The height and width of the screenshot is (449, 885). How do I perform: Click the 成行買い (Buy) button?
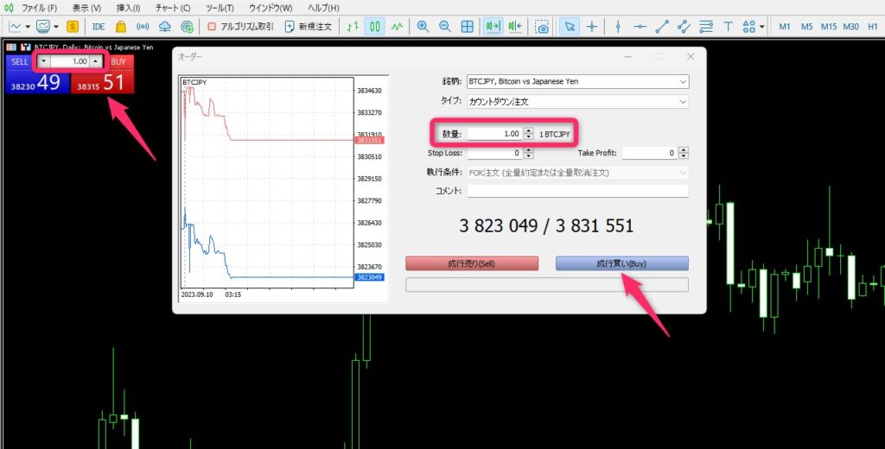point(621,263)
